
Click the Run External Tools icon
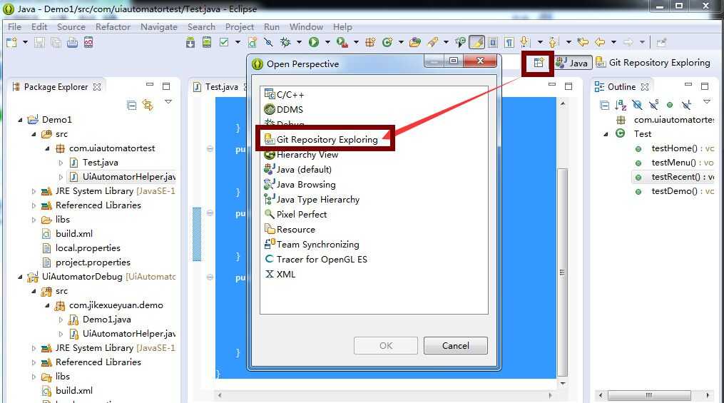pyautogui.click(x=342, y=43)
